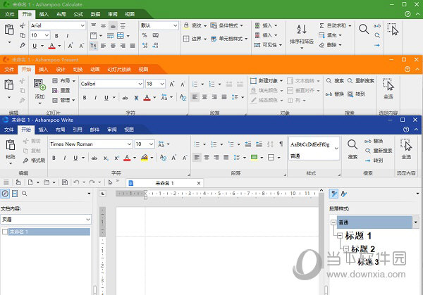
Task: Click Replace button in Write ribbon
Action: [374, 141]
